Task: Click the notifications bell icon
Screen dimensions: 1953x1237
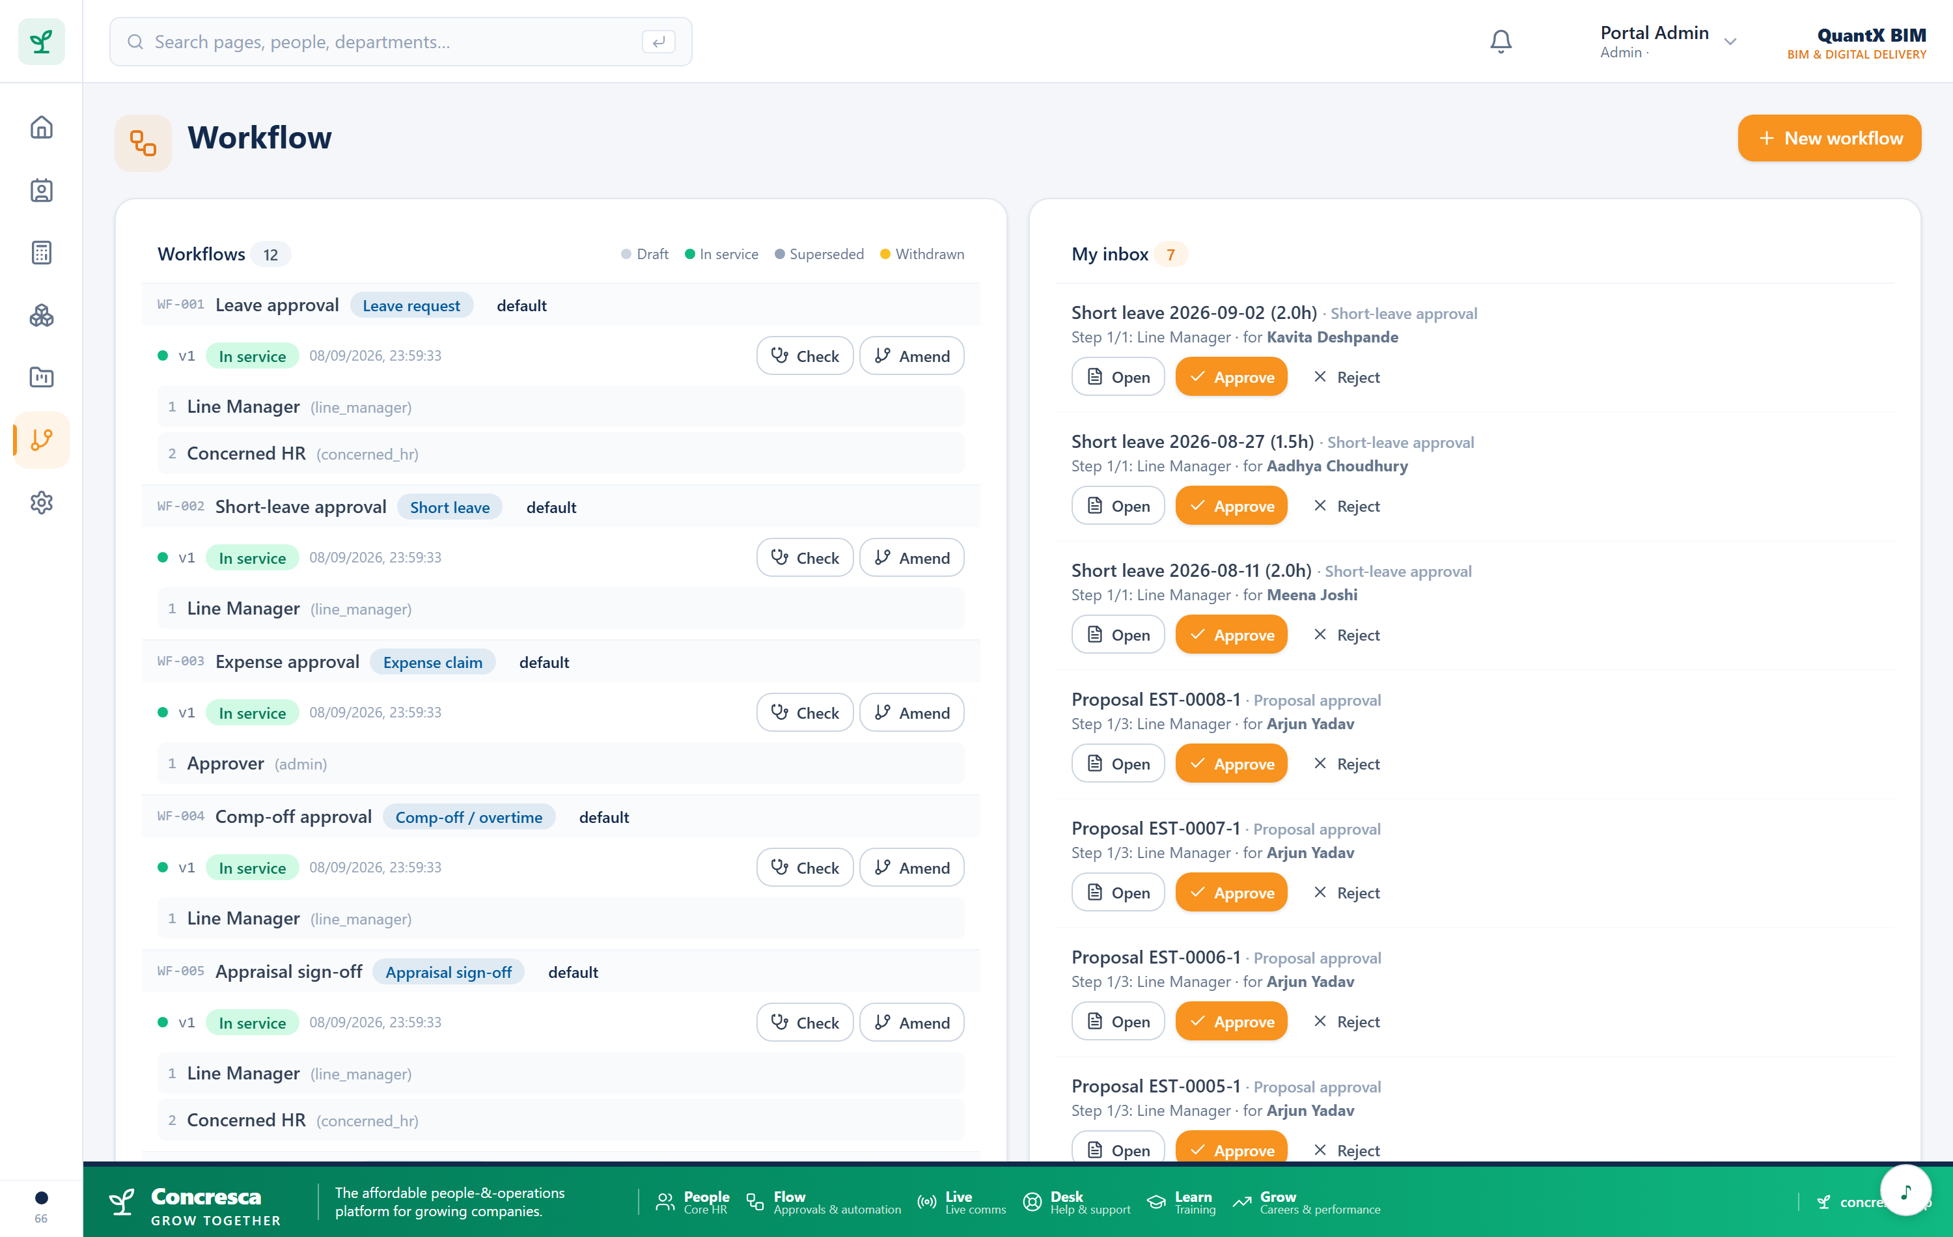Action: click(1501, 42)
